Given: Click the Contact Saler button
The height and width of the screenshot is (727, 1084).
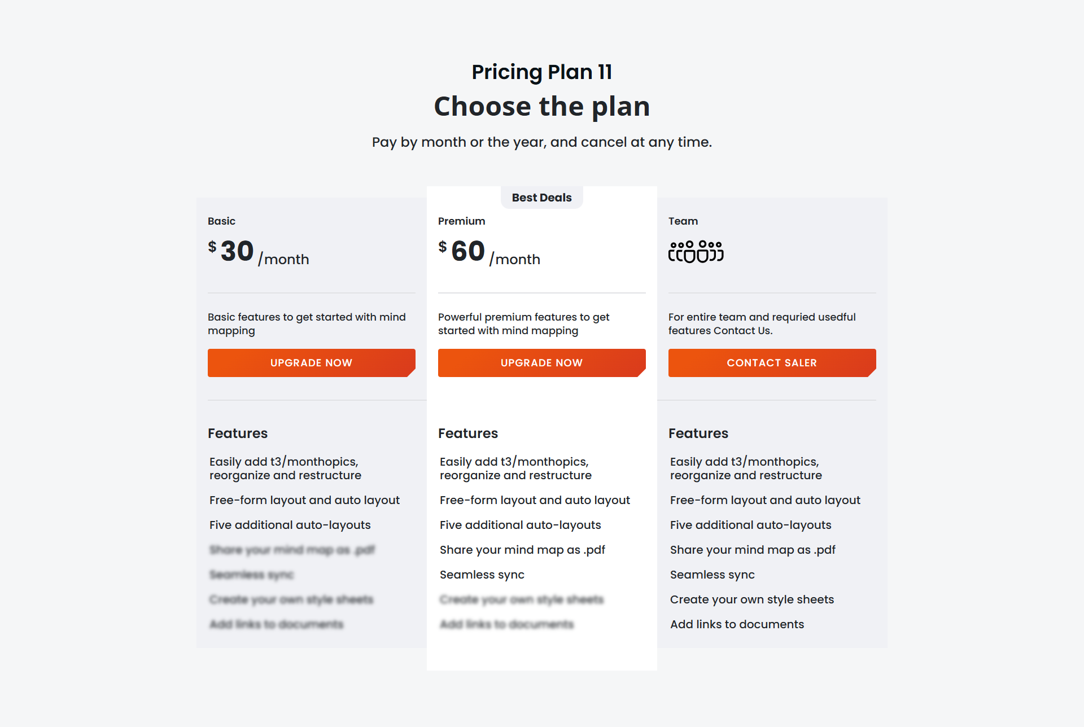Looking at the screenshot, I should pos(772,363).
